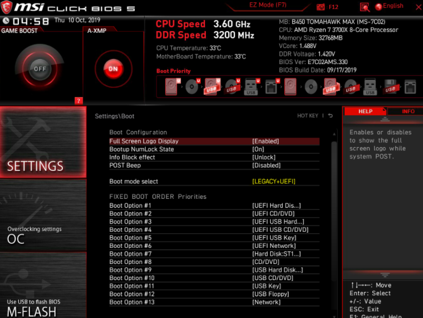Click the UEFI USB CD/DVD boot icon
This screenshot has height=318, width=423.
pyautogui.click(x=232, y=87)
